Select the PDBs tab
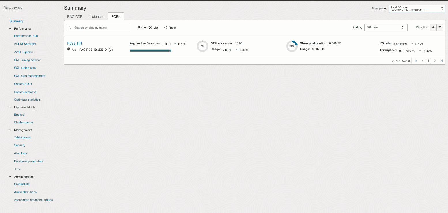 [x=116, y=17]
